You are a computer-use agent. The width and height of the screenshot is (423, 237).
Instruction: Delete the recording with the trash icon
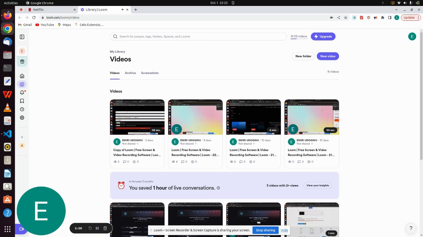105,228
